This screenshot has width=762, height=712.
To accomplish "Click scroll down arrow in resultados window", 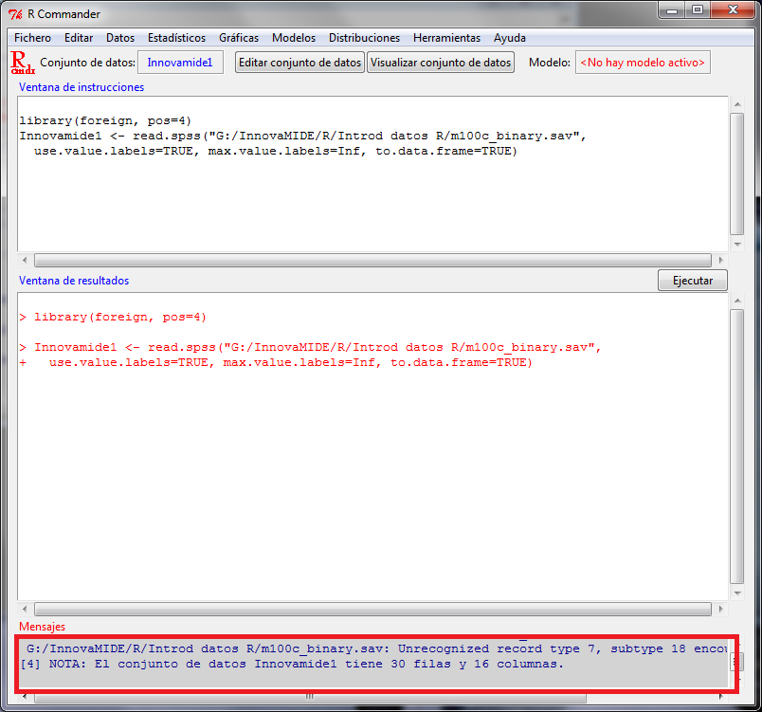I will (x=737, y=593).
